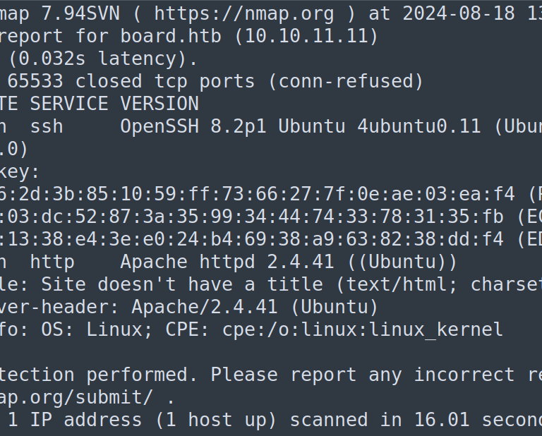Click the ssh service name

(47, 126)
